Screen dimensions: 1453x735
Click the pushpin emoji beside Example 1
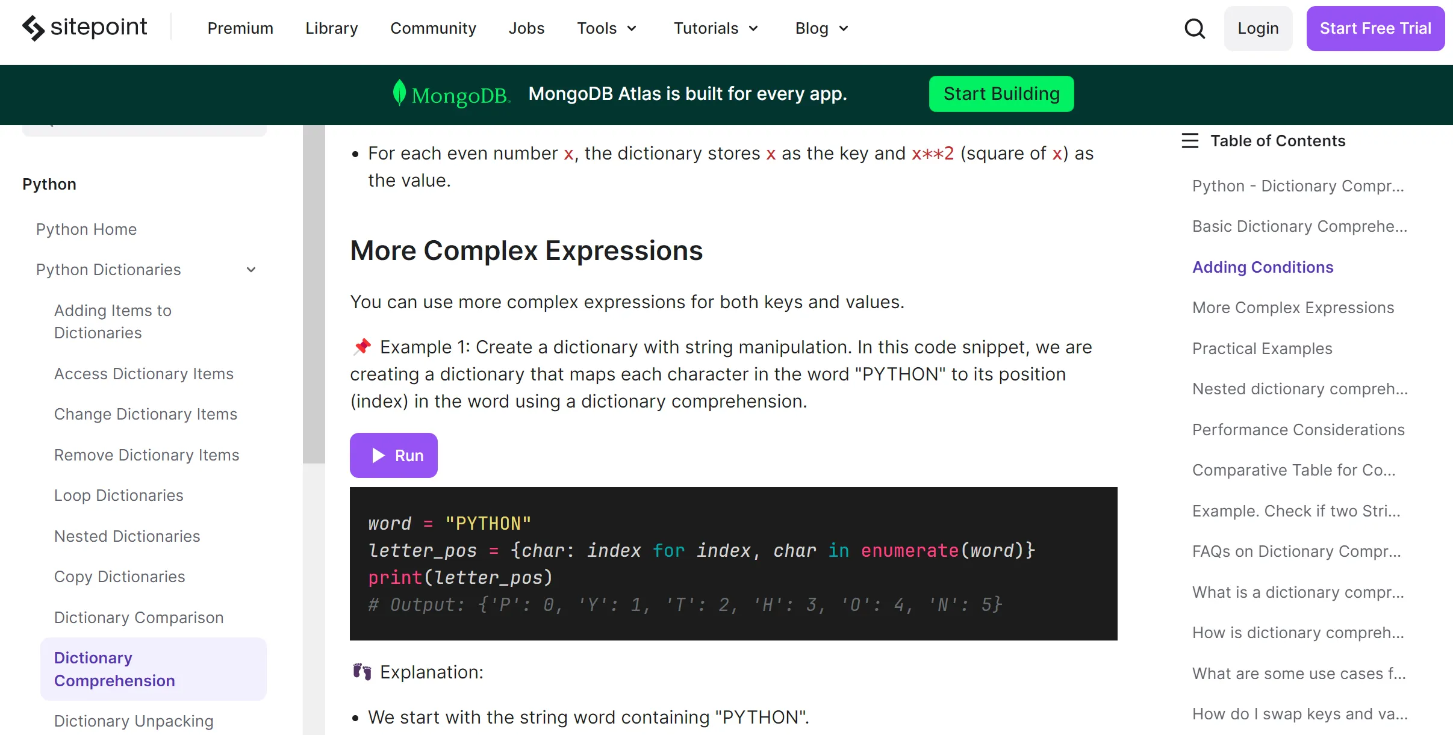[x=362, y=347]
